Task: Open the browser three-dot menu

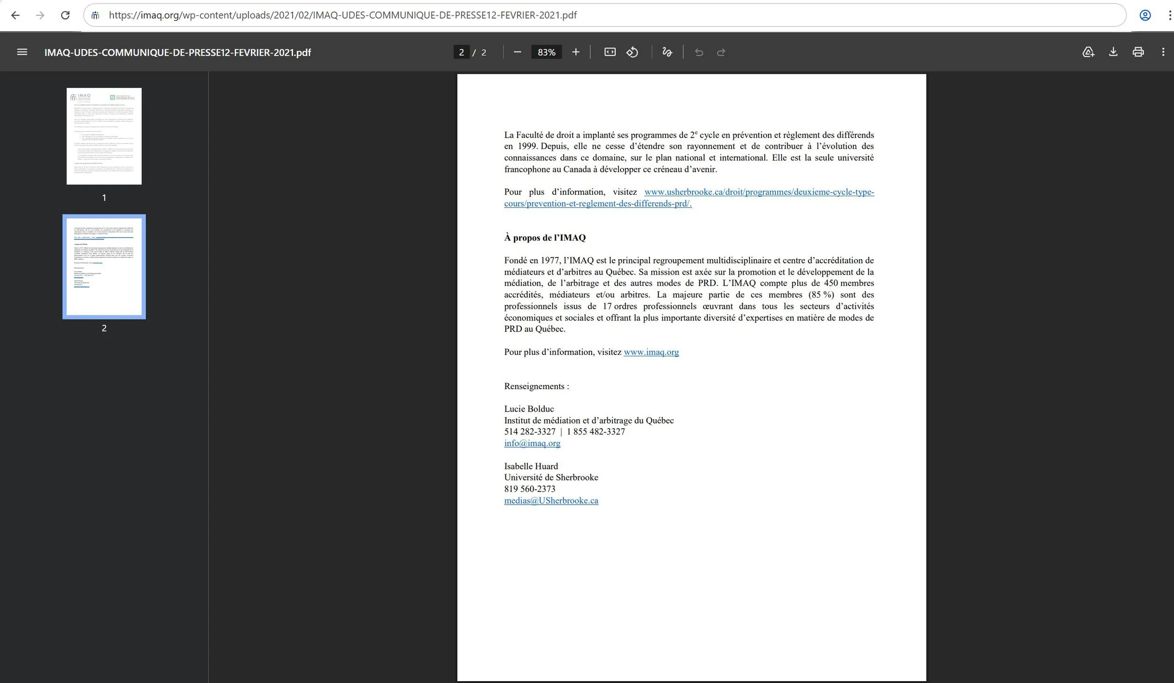Action: point(1169,15)
